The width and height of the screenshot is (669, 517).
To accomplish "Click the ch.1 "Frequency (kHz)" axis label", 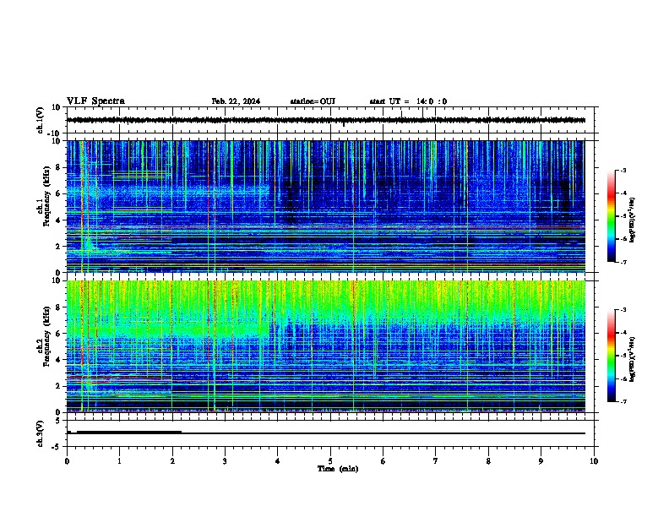I will [47, 196].
